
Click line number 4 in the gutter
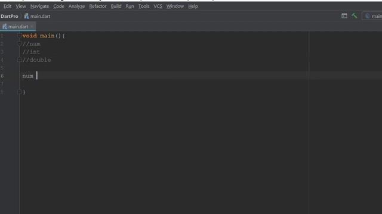[2, 60]
